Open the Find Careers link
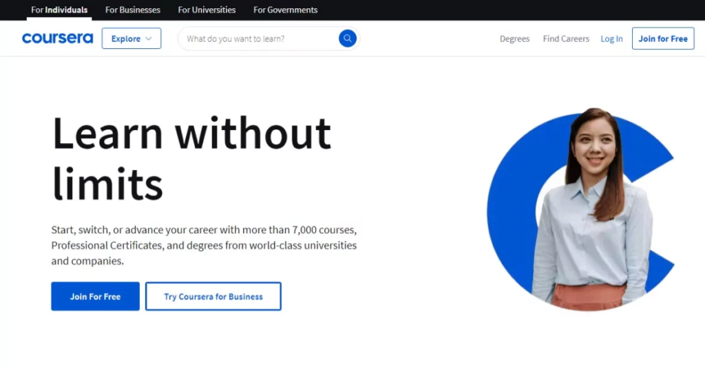705x368 pixels. [x=566, y=39]
